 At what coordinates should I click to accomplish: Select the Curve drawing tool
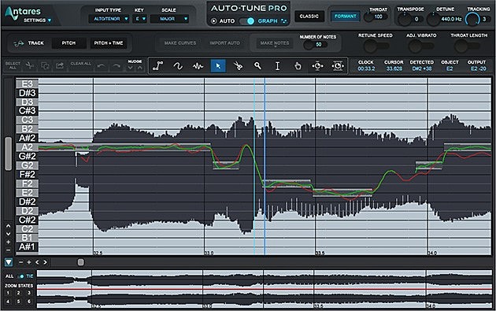pos(178,66)
